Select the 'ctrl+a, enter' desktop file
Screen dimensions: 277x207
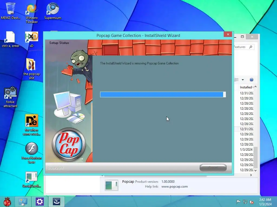coord(11,40)
